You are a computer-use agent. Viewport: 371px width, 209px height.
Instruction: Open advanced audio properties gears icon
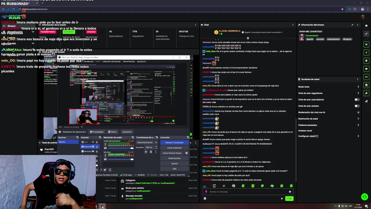pos(105,170)
